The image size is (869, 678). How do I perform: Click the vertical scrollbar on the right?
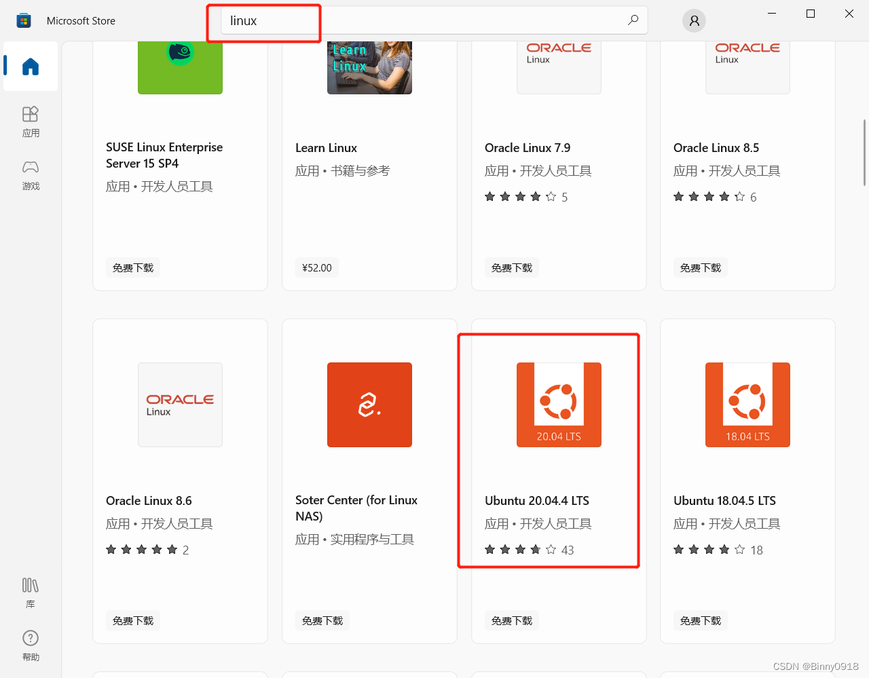coord(863,153)
